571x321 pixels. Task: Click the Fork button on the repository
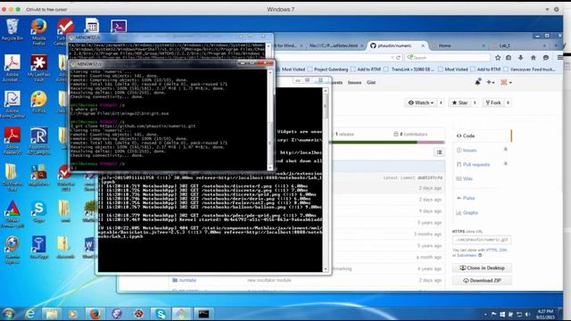493,103
